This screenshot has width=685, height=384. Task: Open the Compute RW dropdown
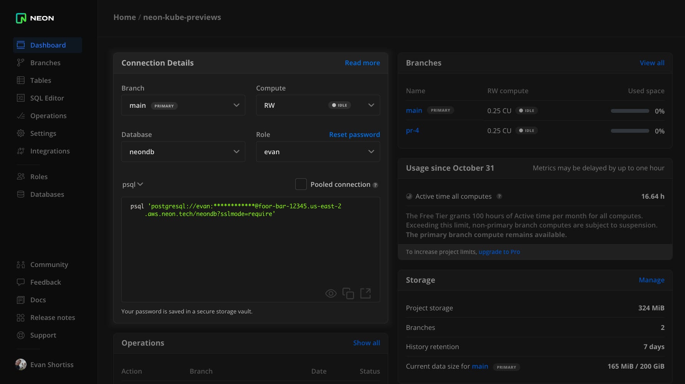click(318, 105)
